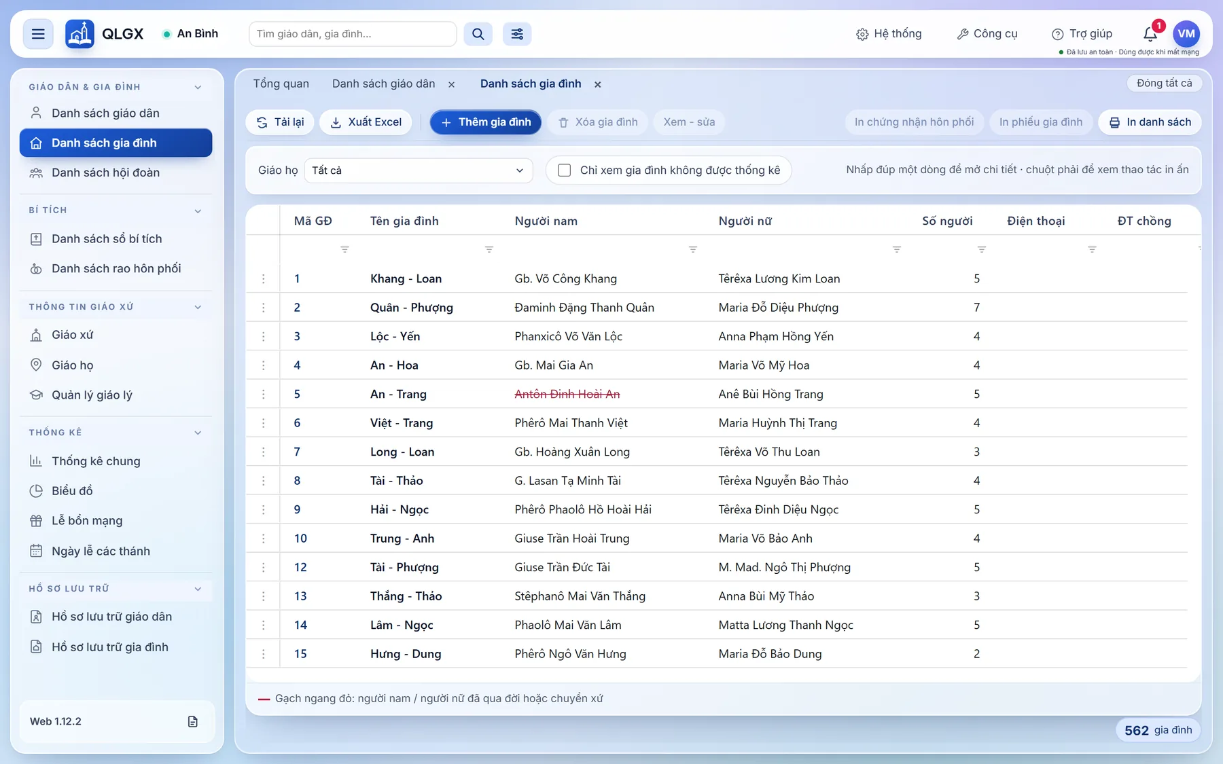The width and height of the screenshot is (1223, 764).
Task: Click the VM user avatar
Action: pos(1186,33)
